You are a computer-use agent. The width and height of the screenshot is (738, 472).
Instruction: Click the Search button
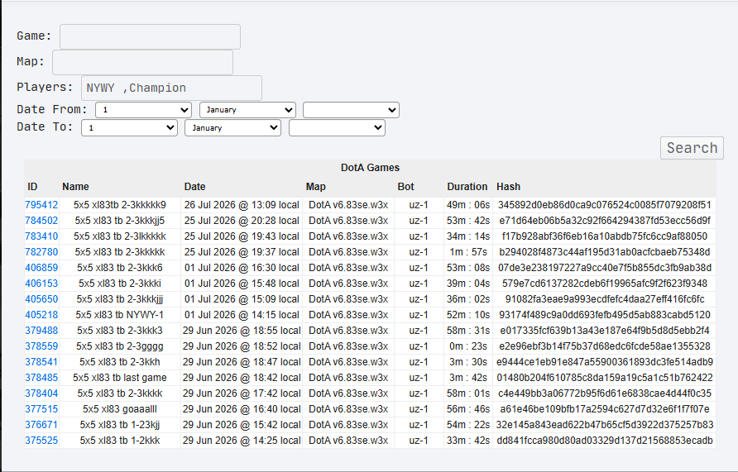692,148
